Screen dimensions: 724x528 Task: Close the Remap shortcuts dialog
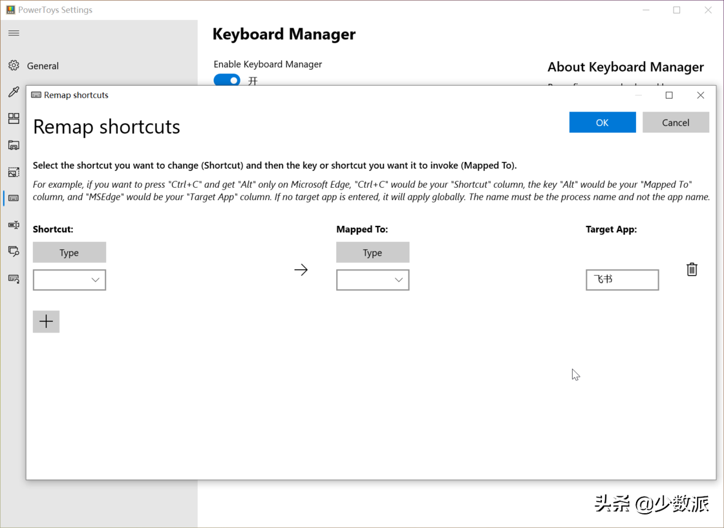pyautogui.click(x=701, y=95)
